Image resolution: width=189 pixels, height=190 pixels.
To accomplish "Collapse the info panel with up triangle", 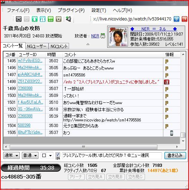I will click(88, 44).
